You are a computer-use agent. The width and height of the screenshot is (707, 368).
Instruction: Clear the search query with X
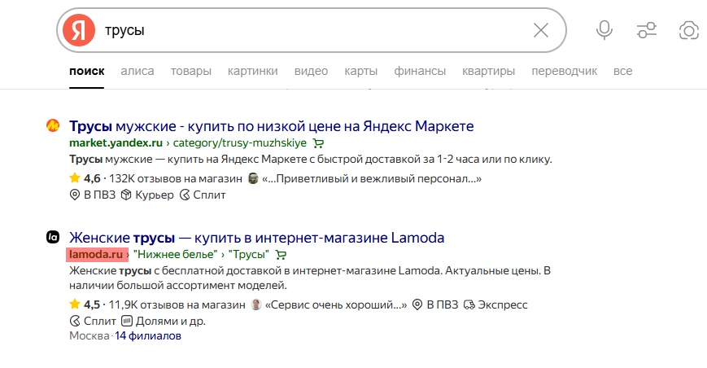coord(540,30)
